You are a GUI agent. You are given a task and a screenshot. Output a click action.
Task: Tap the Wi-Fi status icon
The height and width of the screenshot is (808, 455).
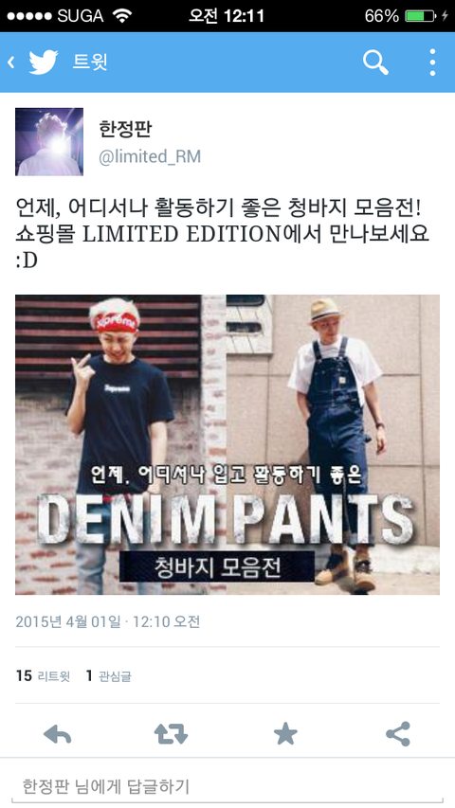121,16
